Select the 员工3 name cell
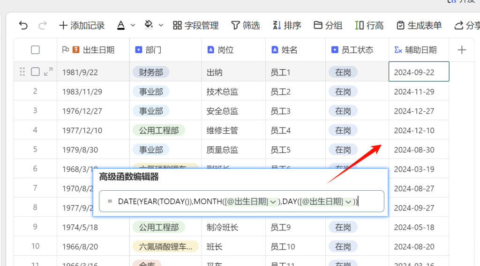The width and height of the screenshot is (480, 266). point(295,111)
